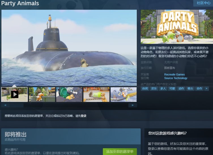Select the 欢乐 tag
The width and height of the screenshot is (213, 155).
click(154, 88)
